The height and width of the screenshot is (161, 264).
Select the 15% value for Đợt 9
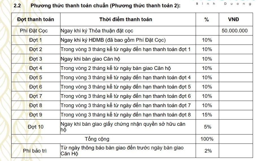[x=207, y=115]
